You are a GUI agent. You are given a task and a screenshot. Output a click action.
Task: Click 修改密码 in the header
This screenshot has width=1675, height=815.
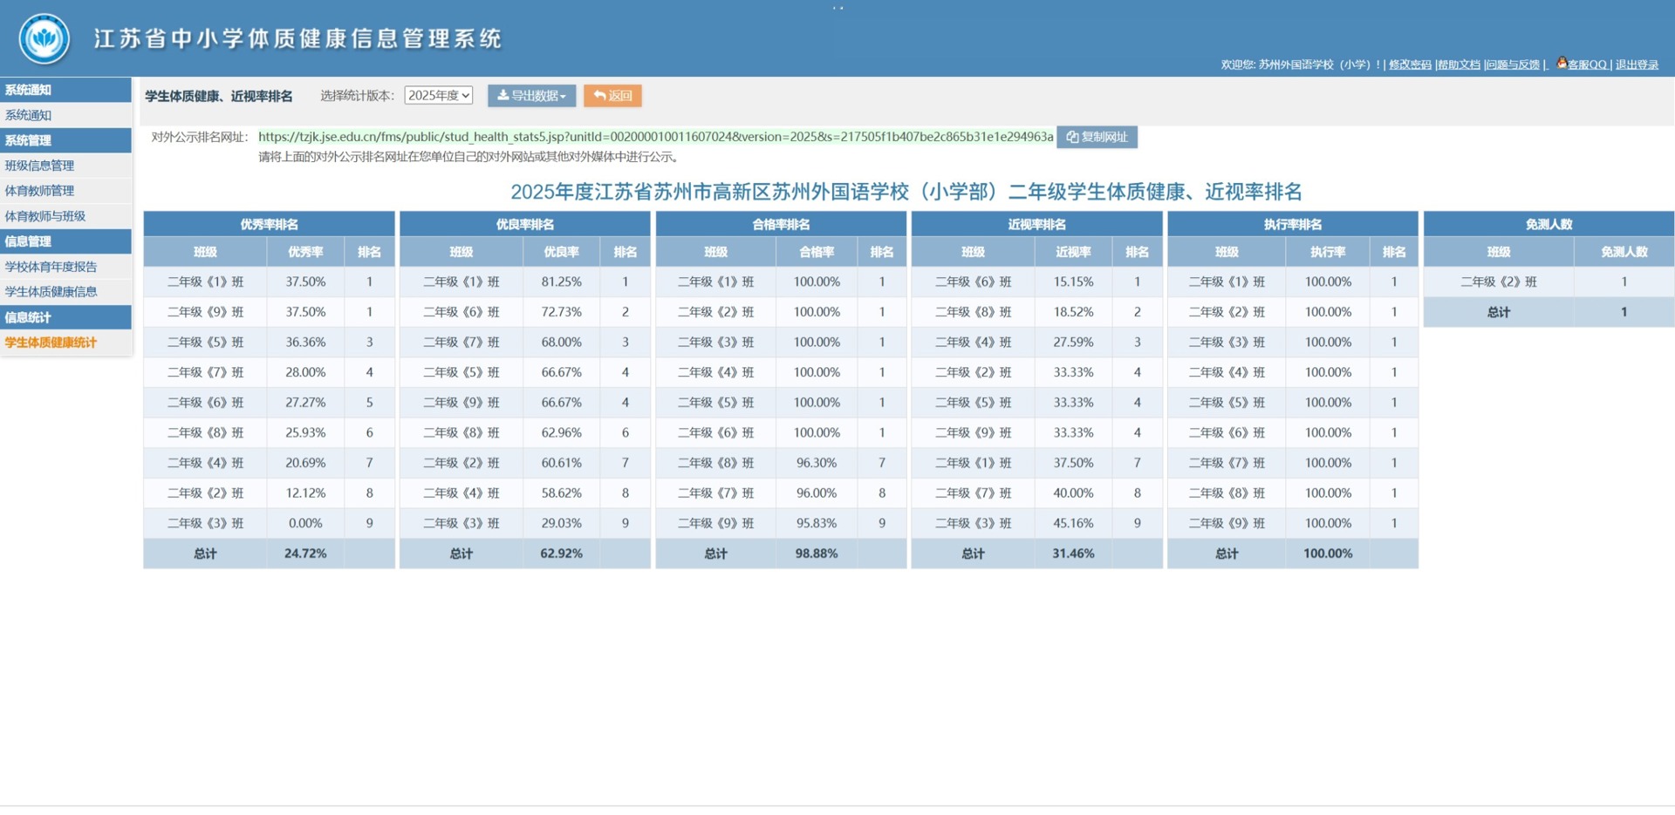pos(1410,65)
